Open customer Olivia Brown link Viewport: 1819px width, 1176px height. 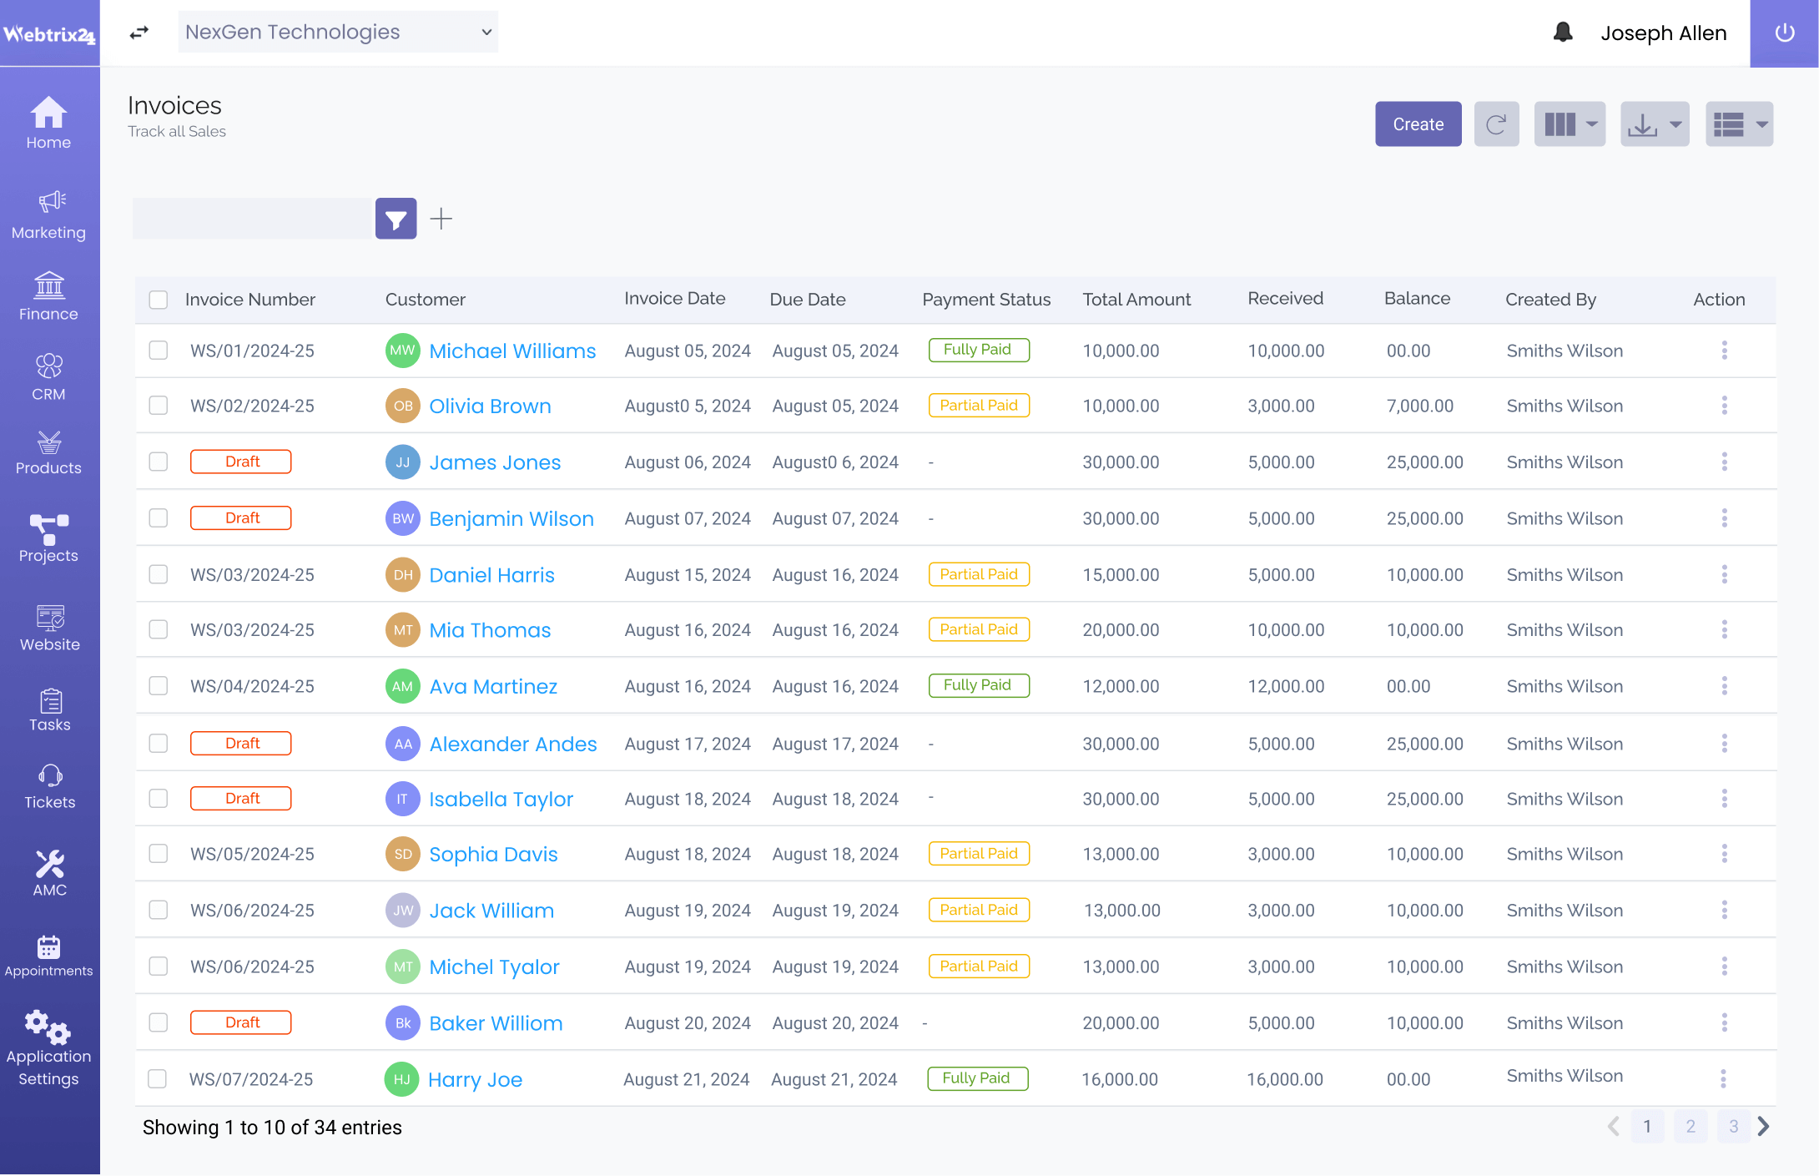(490, 406)
